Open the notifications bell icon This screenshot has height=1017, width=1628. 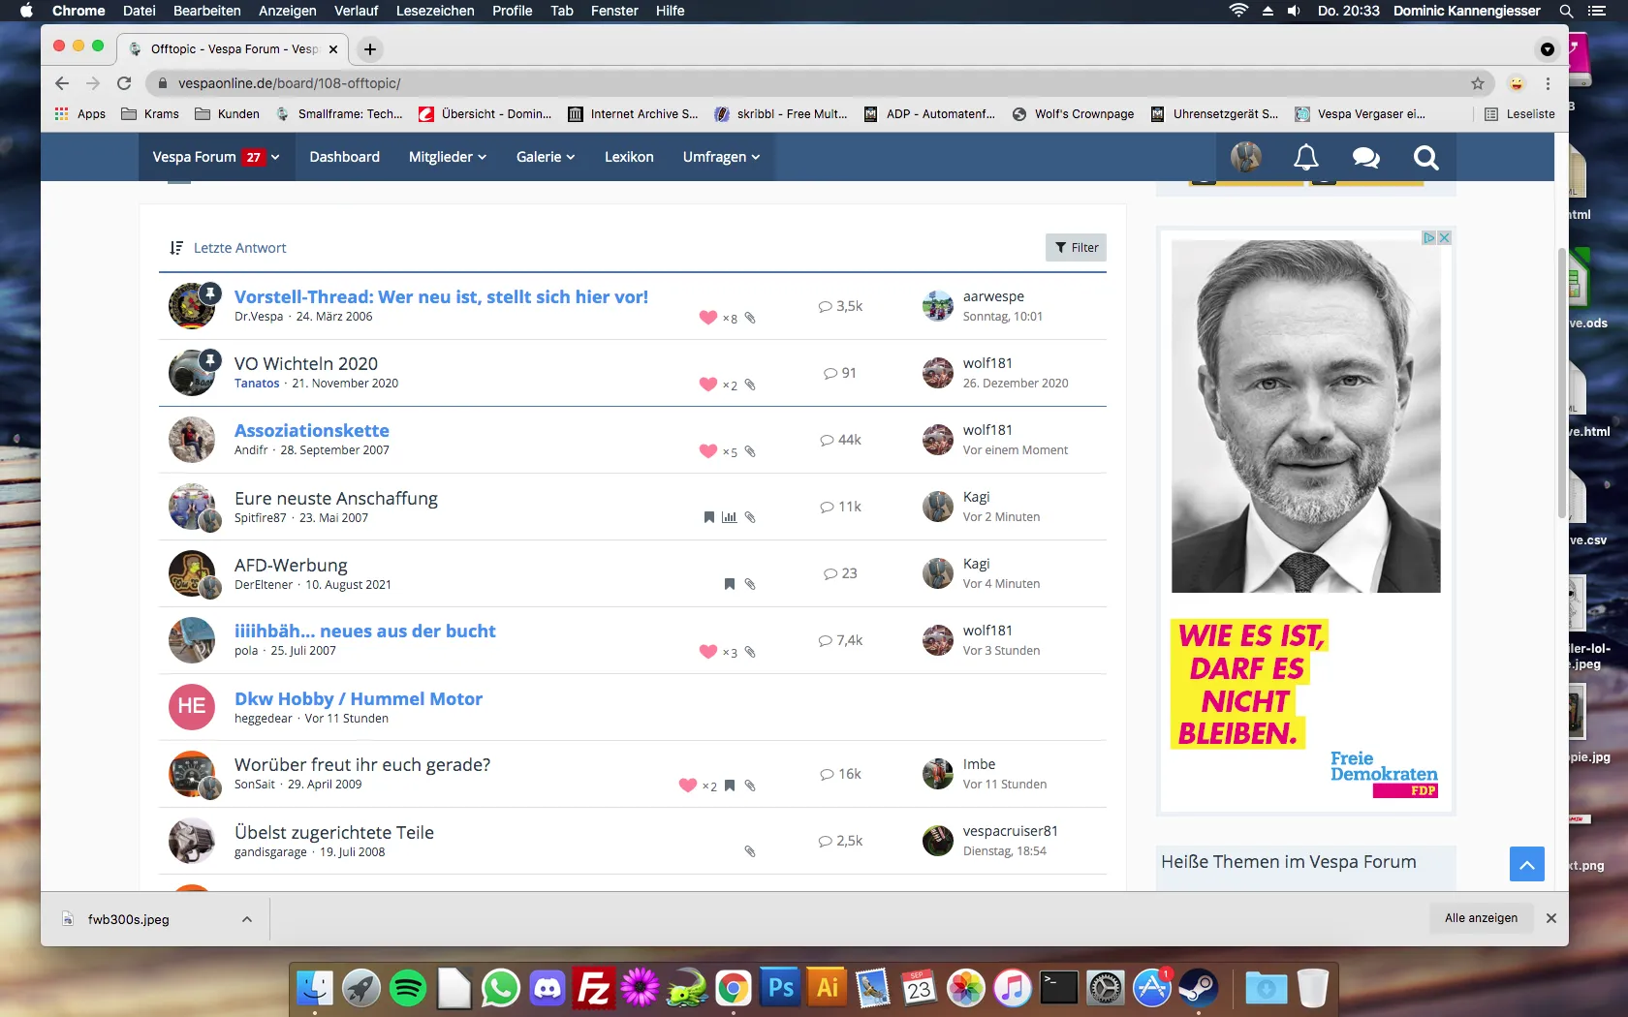coord(1305,157)
